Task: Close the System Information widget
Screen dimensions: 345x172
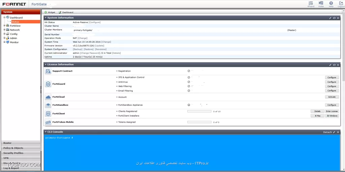Action: (338, 18)
